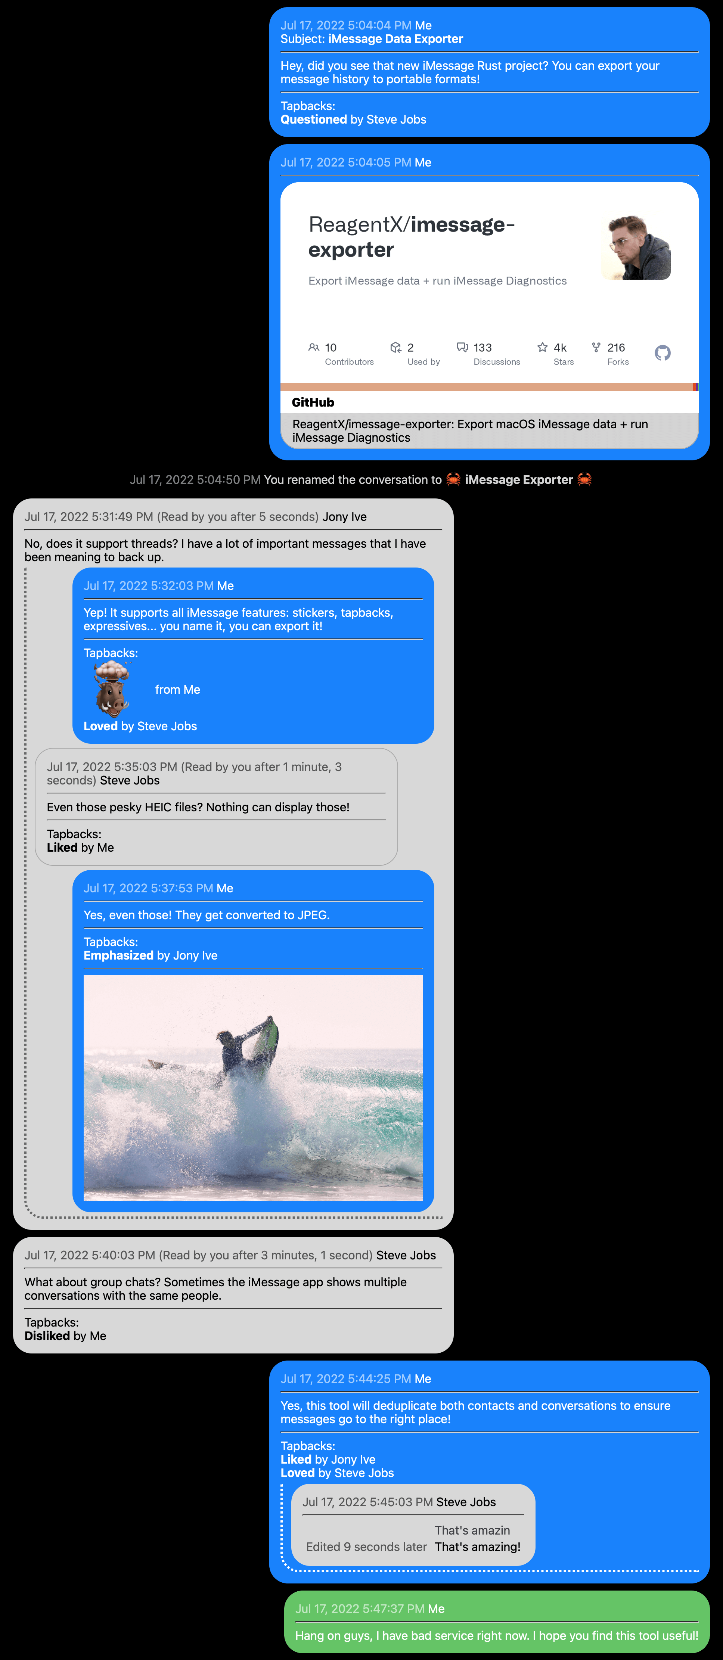Click the GitHub octocat logo icon
This screenshot has width=723, height=1660.
click(x=663, y=352)
